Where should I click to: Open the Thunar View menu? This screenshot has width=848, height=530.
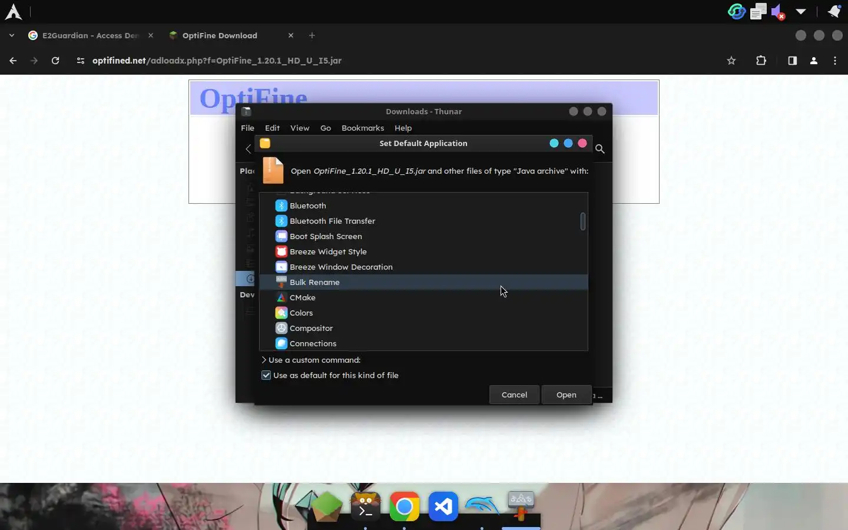tap(299, 128)
